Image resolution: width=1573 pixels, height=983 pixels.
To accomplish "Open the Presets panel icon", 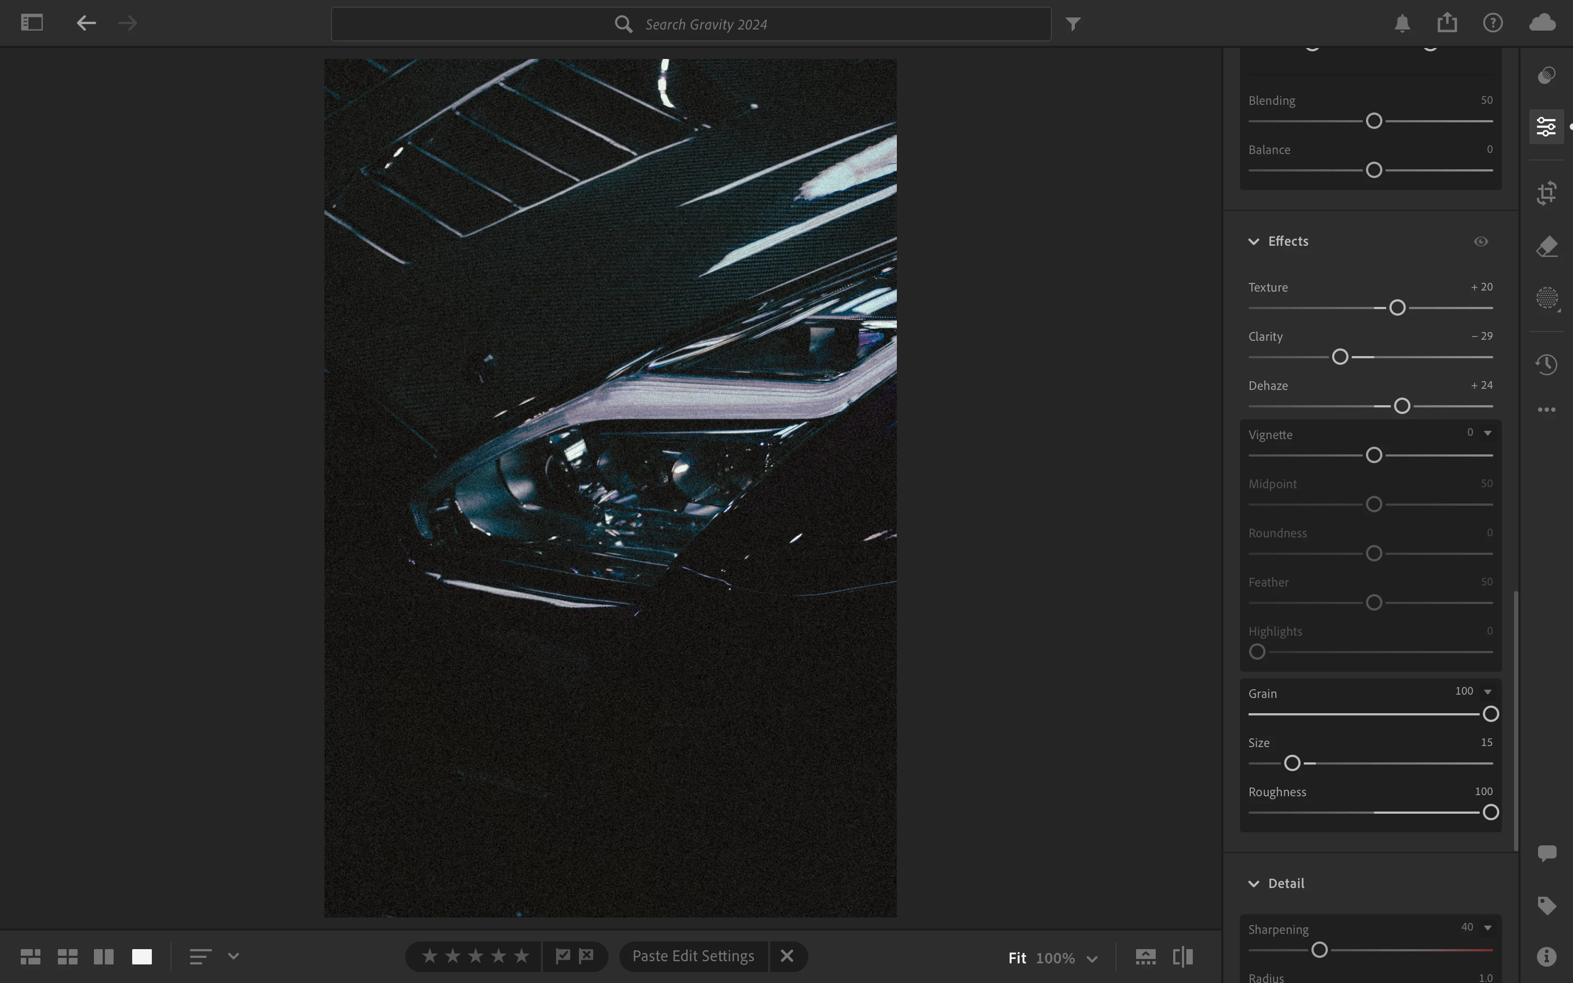I will click(1546, 75).
